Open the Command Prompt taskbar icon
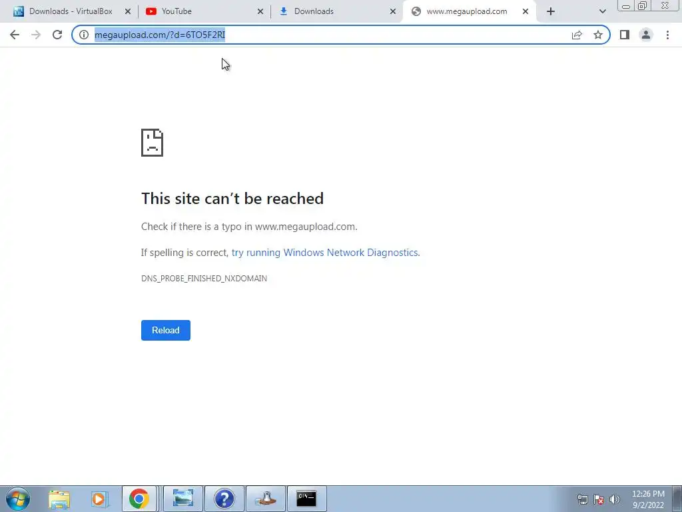 [306, 499]
